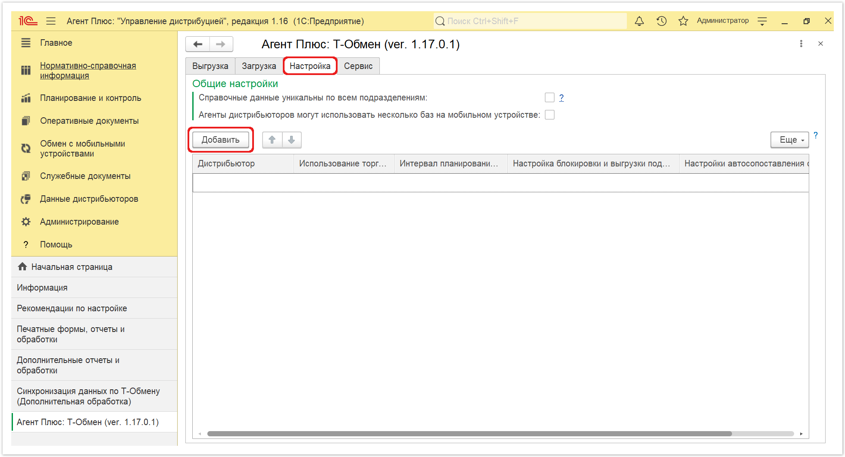The height and width of the screenshot is (457, 845).
Task: Open Служебные документы section
Action: (x=85, y=176)
